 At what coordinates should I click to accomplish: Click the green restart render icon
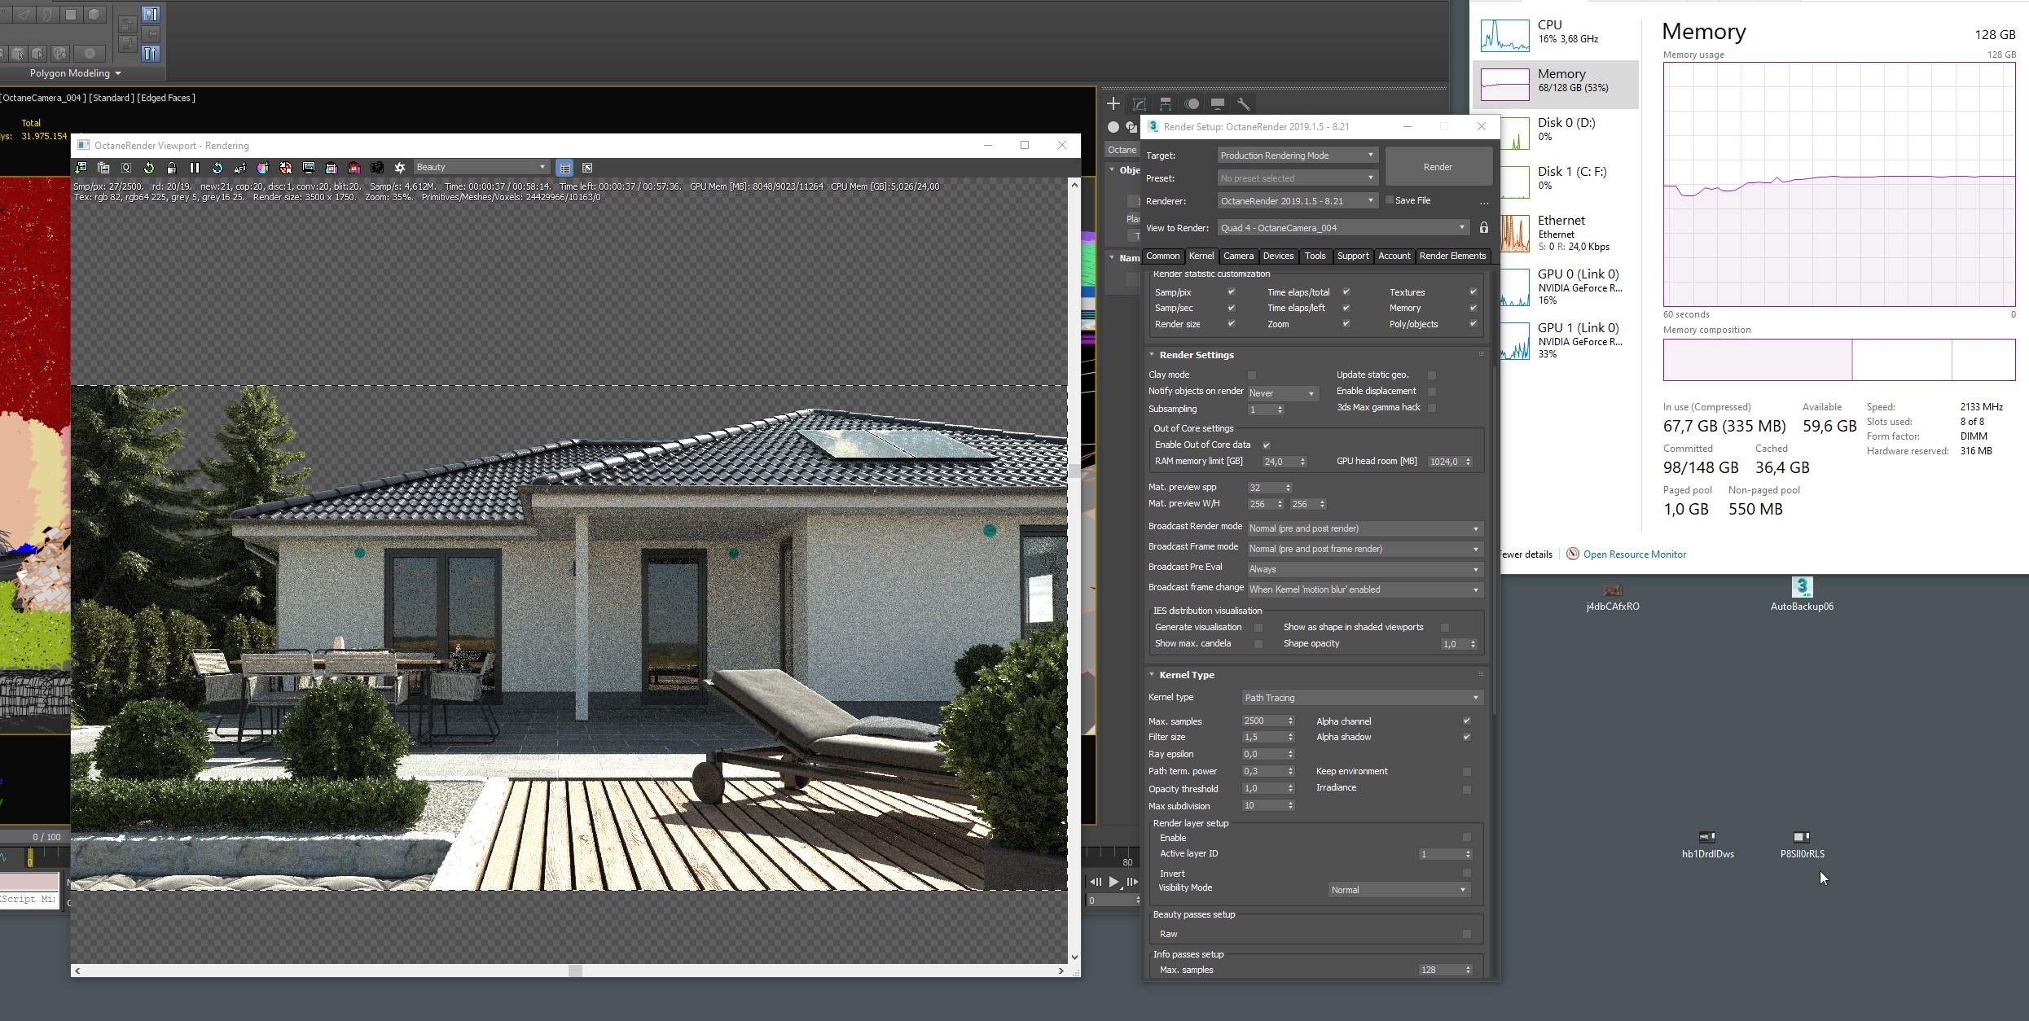[148, 168]
